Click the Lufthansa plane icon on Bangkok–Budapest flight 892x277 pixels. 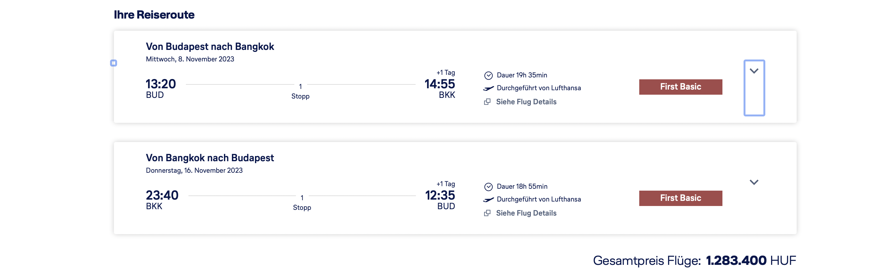(x=488, y=200)
